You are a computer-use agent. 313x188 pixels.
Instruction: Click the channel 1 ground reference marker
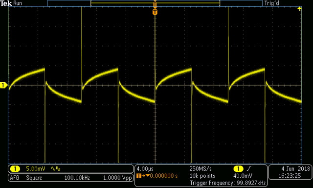point(3,85)
